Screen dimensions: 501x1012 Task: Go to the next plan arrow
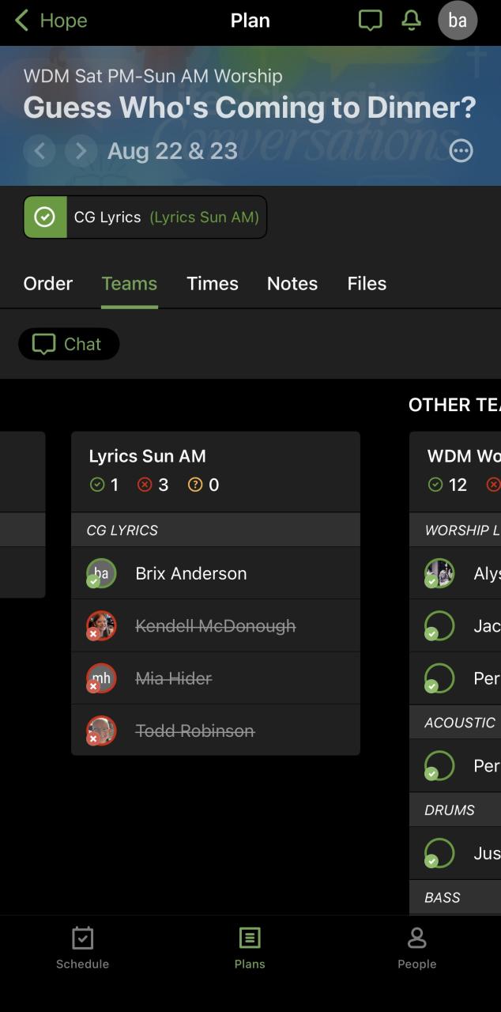pyautogui.click(x=81, y=150)
